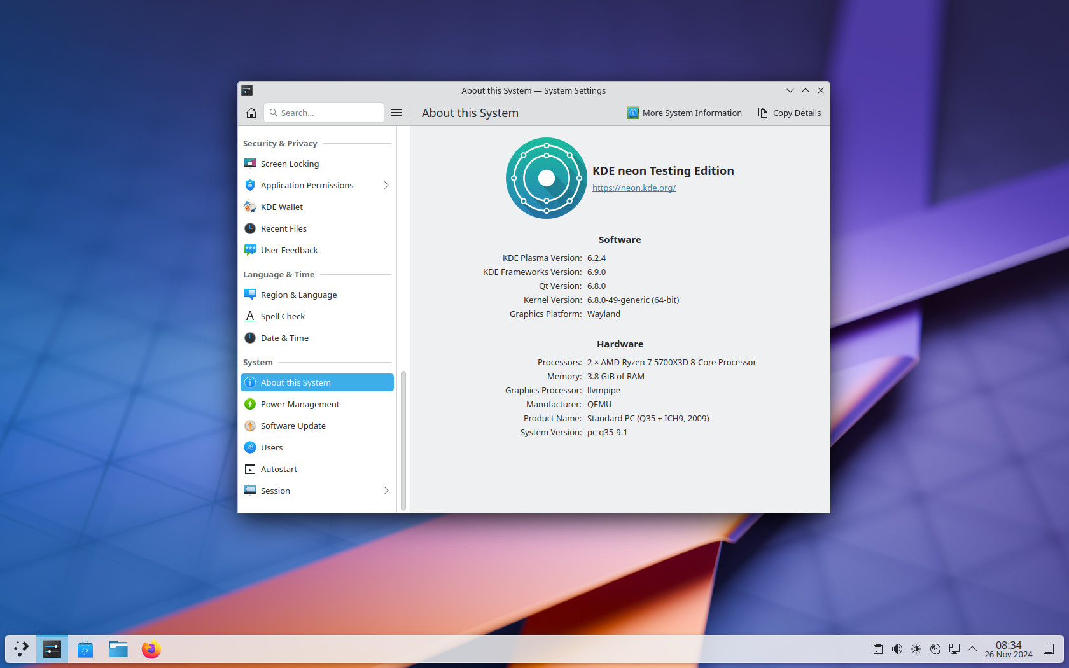Select the Manufacturer value QEMU
The image size is (1069, 668).
pos(599,404)
